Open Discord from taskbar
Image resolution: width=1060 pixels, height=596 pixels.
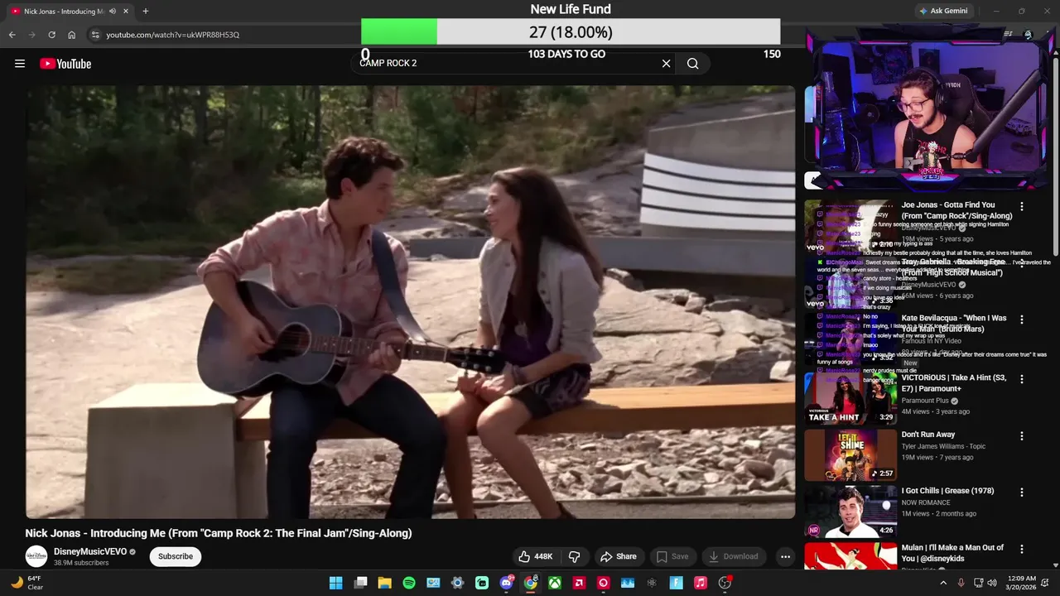[x=506, y=583]
